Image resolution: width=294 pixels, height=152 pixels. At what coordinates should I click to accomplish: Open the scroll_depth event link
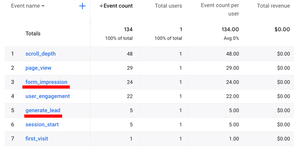pos(41,54)
